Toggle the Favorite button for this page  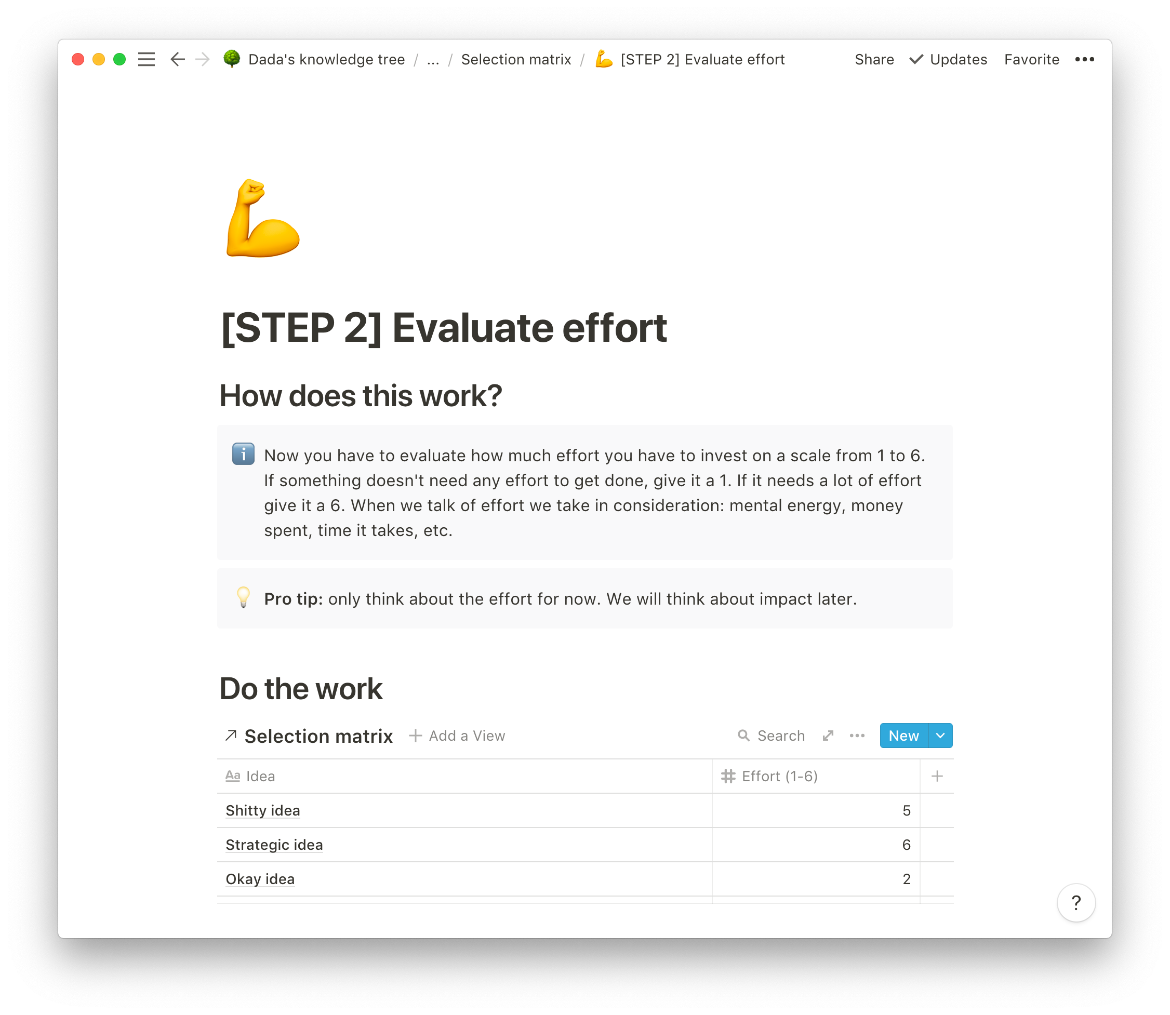click(1031, 59)
